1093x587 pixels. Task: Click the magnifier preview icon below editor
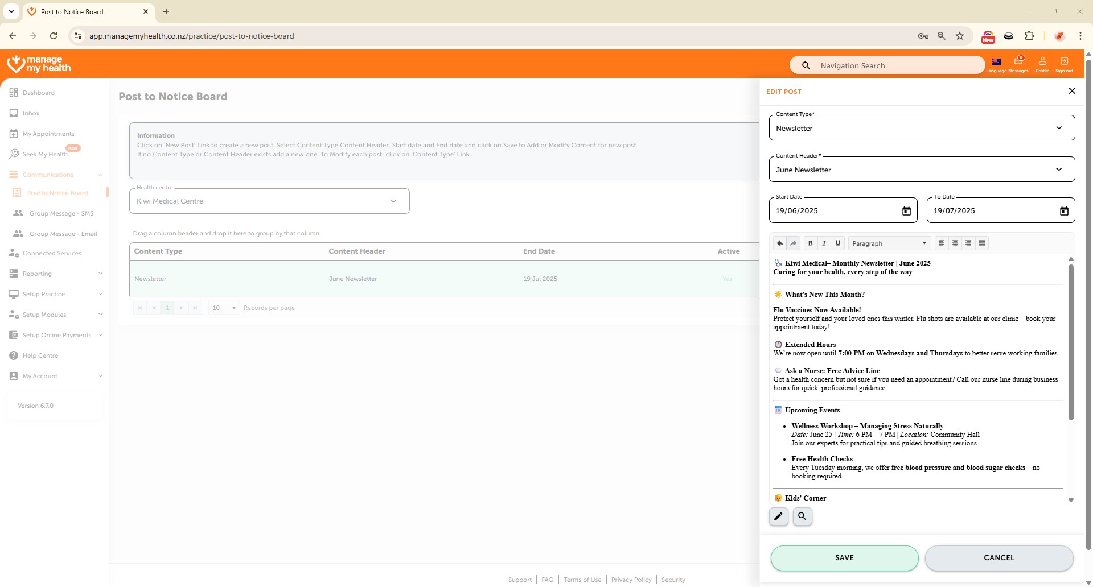pyautogui.click(x=802, y=516)
